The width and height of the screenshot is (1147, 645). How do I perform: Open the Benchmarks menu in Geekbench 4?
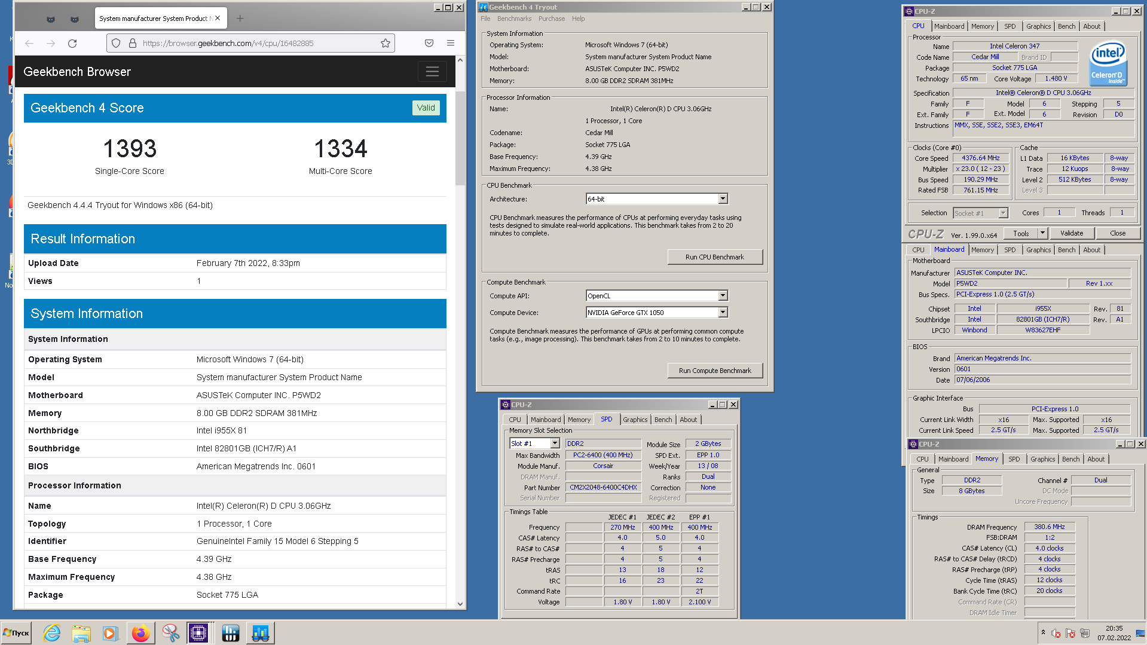click(x=514, y=19)
